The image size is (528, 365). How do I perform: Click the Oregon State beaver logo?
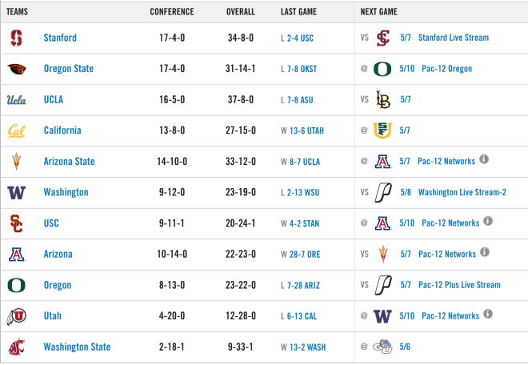coord(17,69)
